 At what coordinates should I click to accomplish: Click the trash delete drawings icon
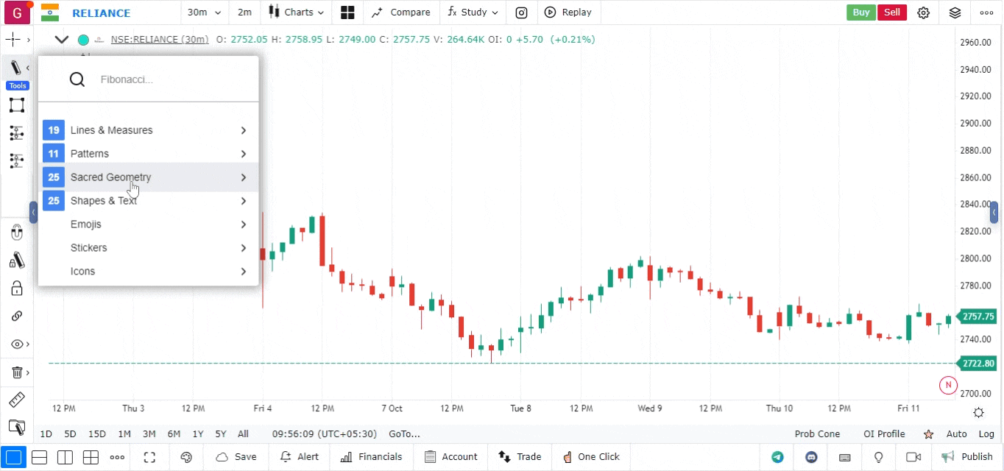(x=16, y=372)
